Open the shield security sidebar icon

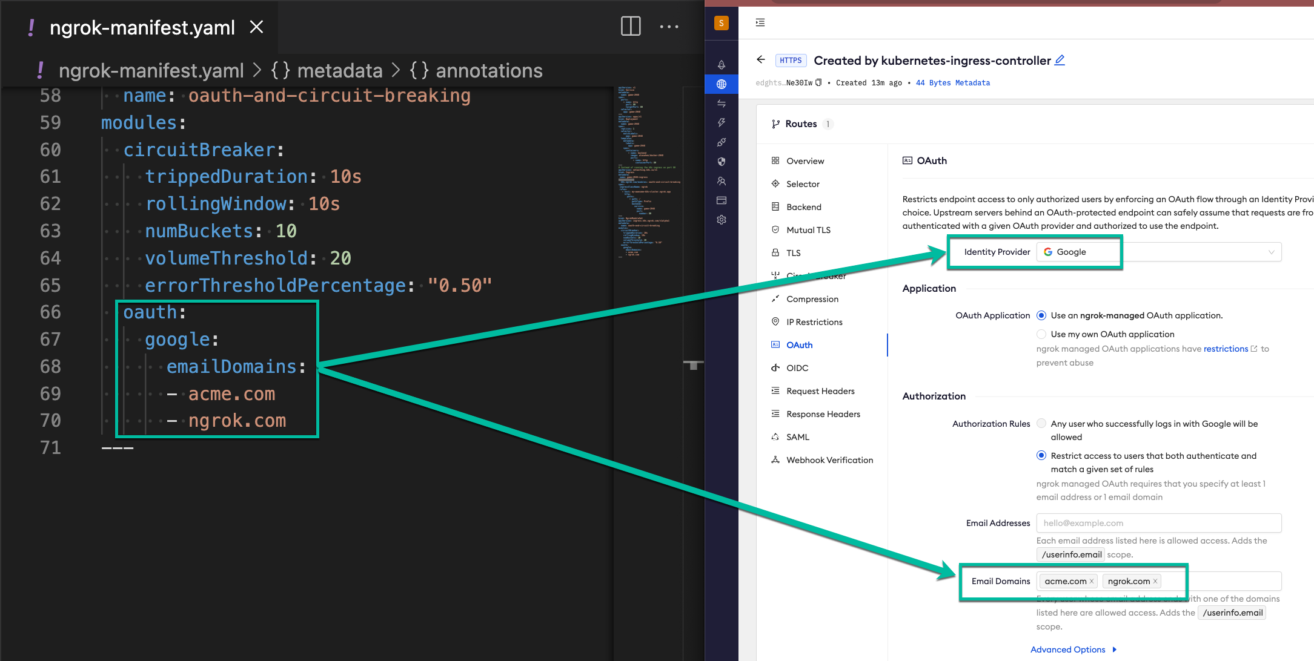tap(721, 162)
